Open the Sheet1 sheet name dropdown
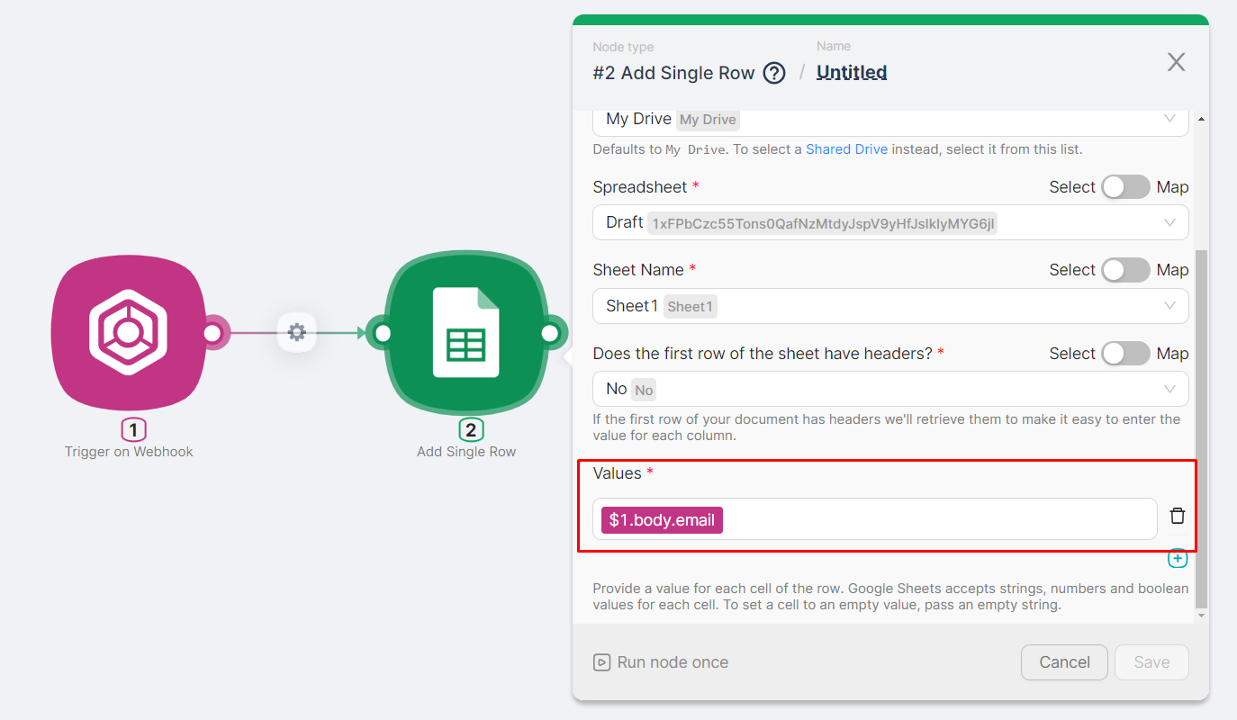The image size is (1237, 720). [889, 306]
